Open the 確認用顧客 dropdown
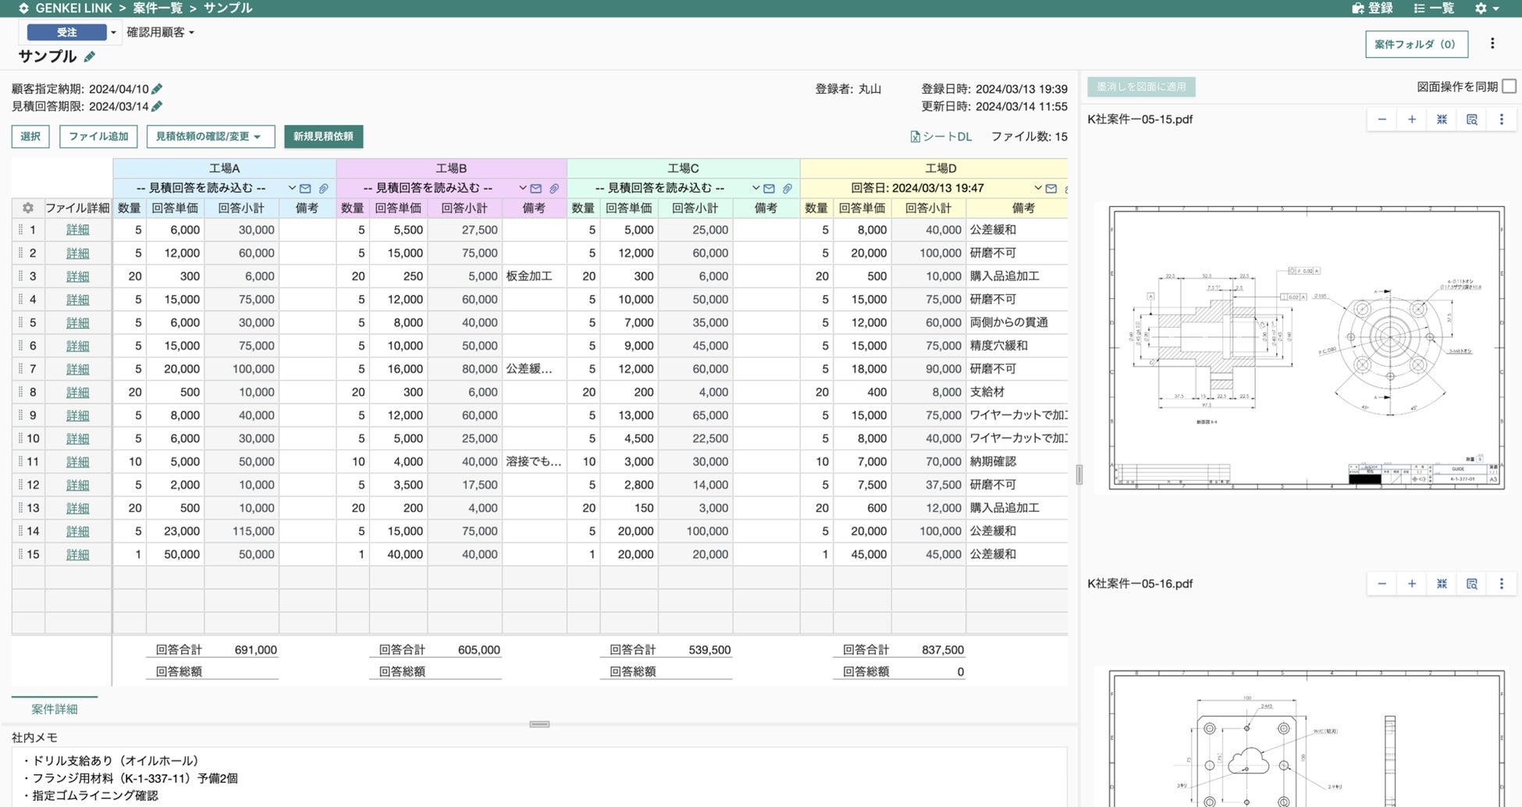The width and height of the screenshot is (1522, 807). tap(160, 32)
